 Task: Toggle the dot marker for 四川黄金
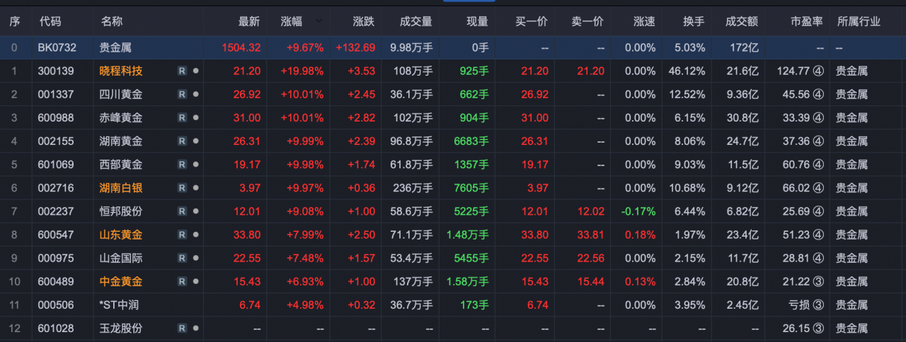(195, 94)
